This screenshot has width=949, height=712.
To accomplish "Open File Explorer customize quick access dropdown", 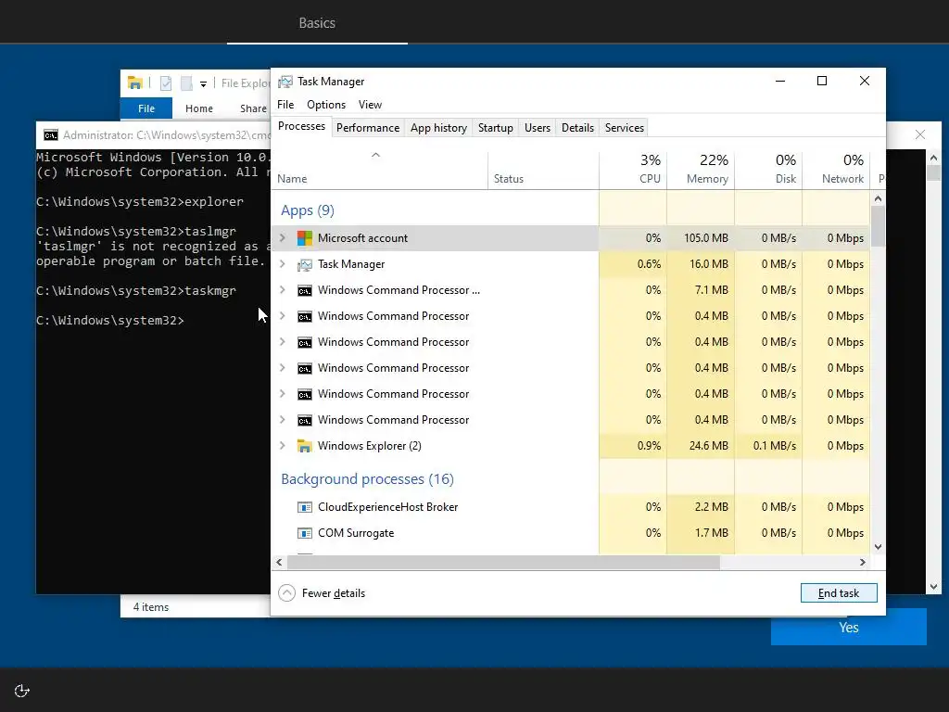I will point(203,84).
